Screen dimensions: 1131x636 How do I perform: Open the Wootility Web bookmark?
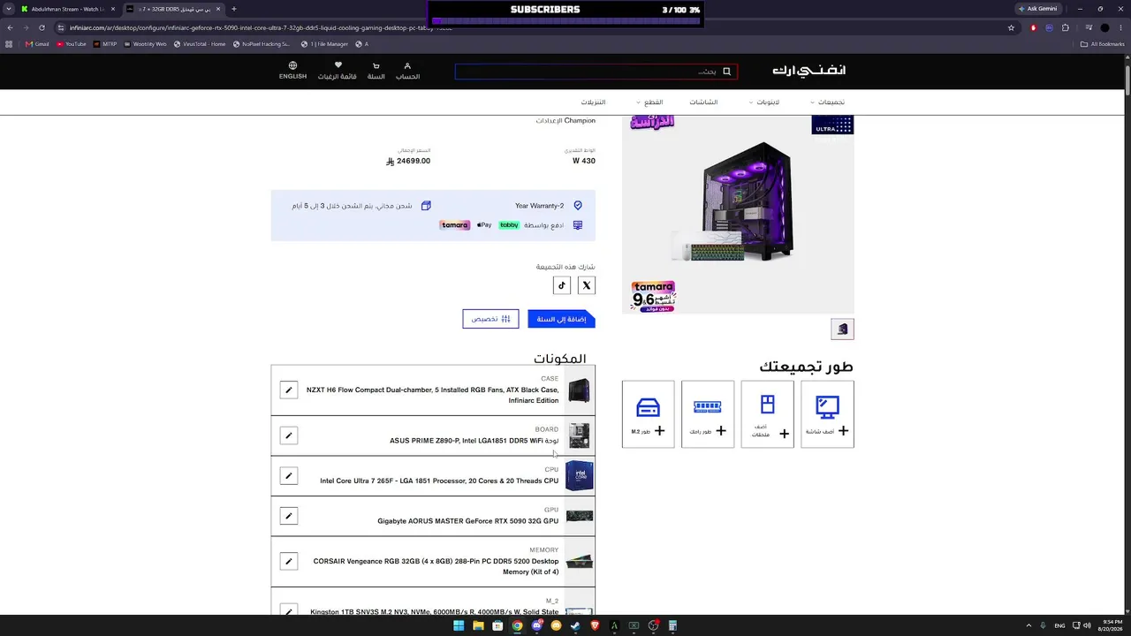tap(145, 44)
